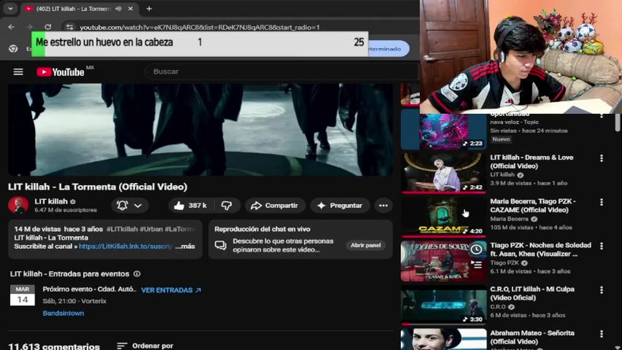Screen dimensions: 622x350
Task: Open the LitKillah.lnk.to subscribe link
Action: pos(126,246)
